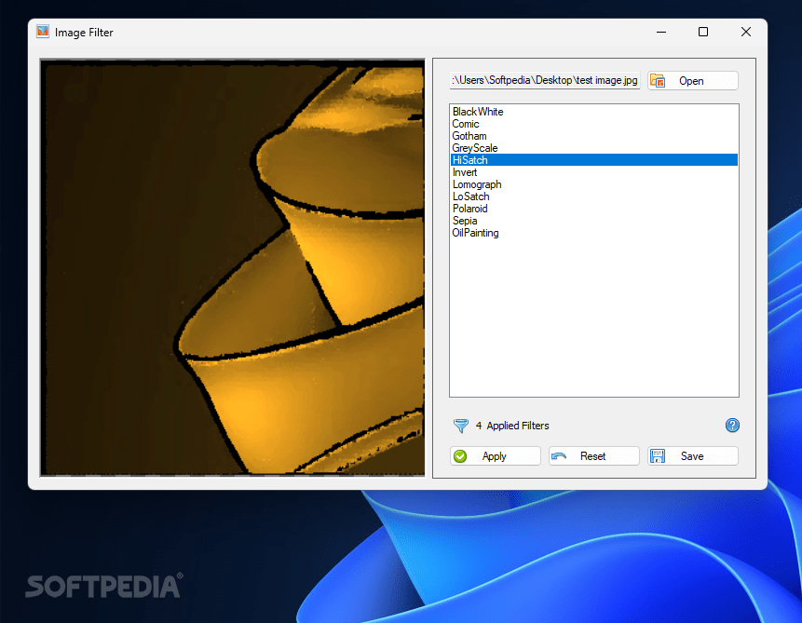Click the minimize icon of Image Filter
The width and height of the screenshot is (802, 623).
coord(660,31)
